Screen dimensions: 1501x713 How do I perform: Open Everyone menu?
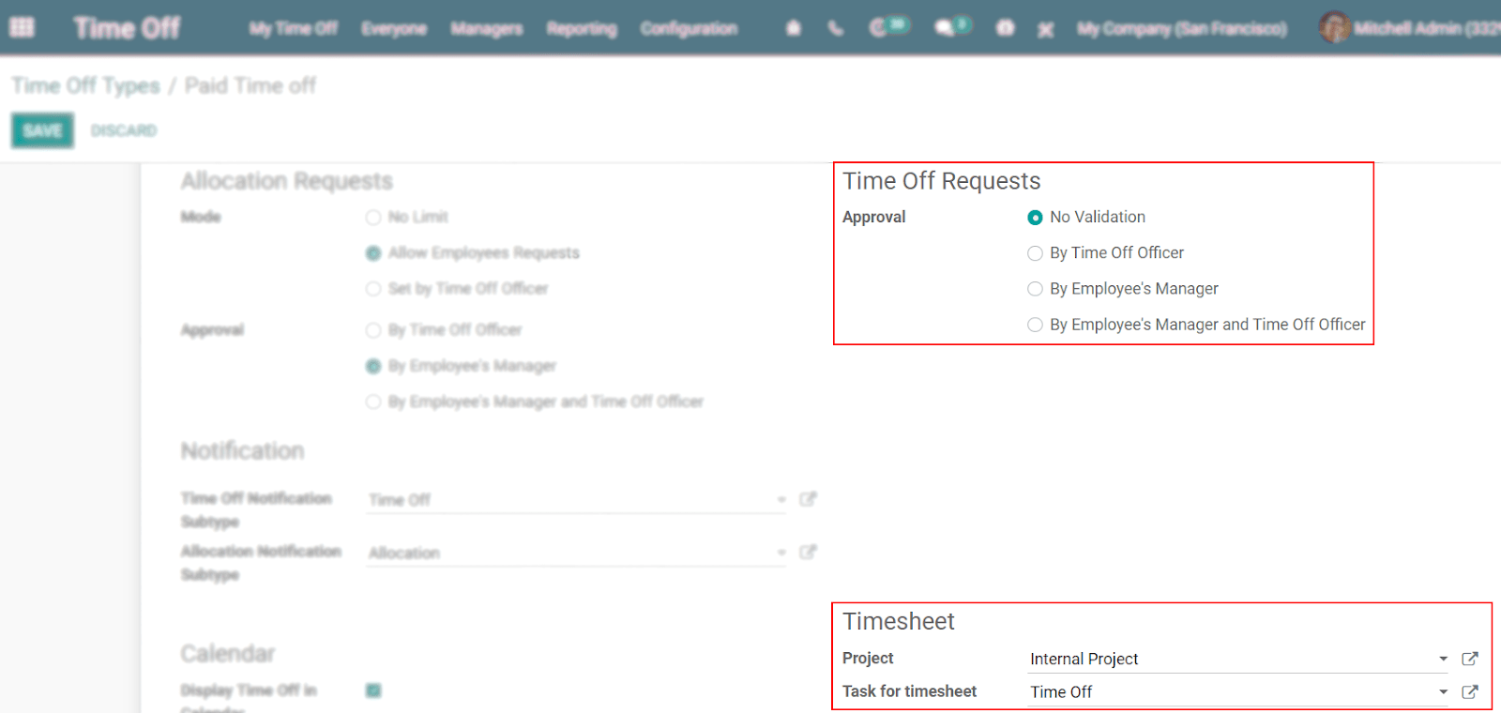394,28
